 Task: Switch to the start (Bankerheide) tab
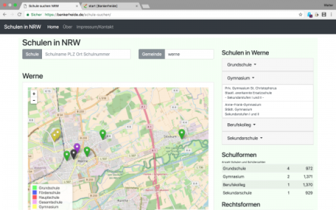click(111, 6)
